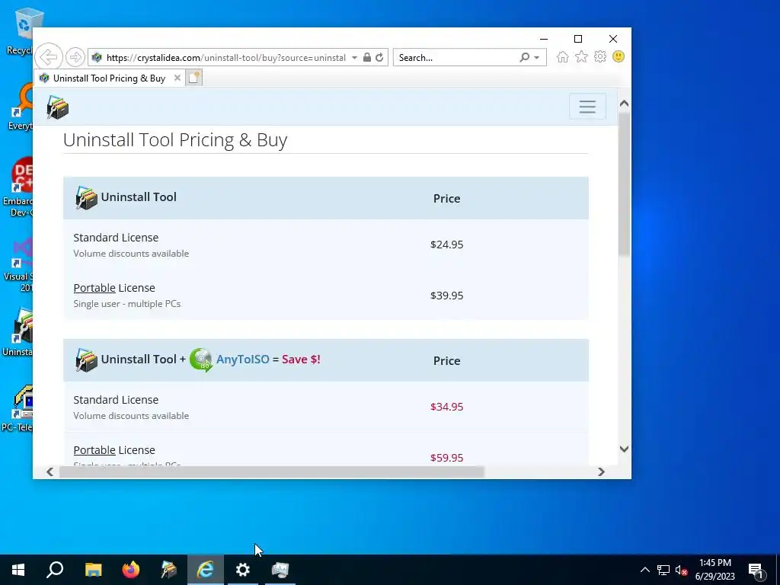Open the address bar autocomplete dropdown arrow
The height and width of the screenshot is (585, 780).
pos(354,58)
